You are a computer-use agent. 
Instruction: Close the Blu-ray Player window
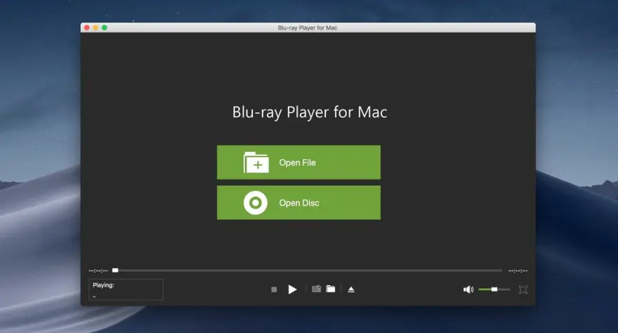coord(86,27)
